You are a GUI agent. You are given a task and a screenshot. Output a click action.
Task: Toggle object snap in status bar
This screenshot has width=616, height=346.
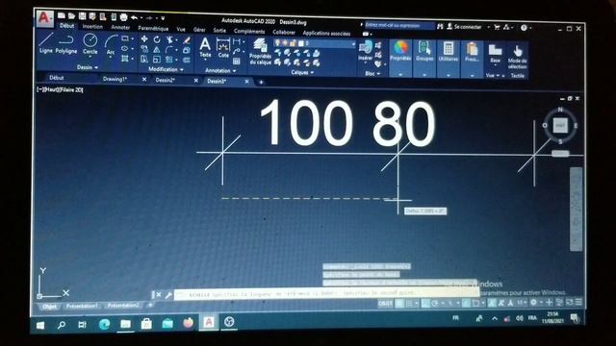coord(475,304)
